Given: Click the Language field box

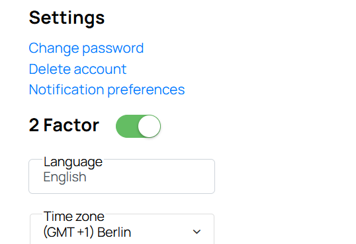Looking at the screenshot, I should click(x=122, y=176).
